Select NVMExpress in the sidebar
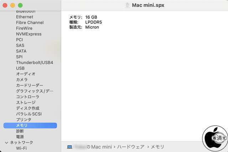 coord(29,34)
